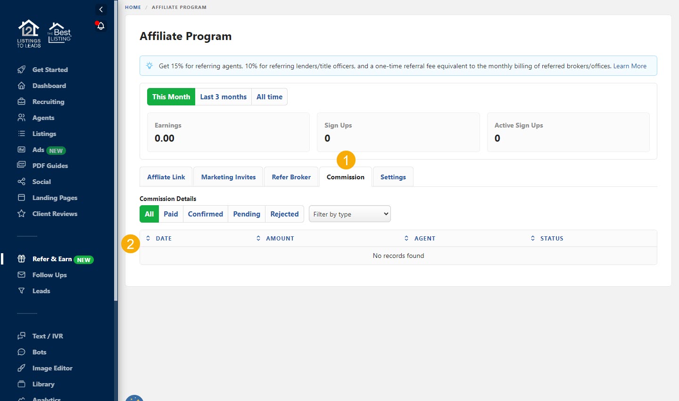Click the Social share icon

click(21, 182)
